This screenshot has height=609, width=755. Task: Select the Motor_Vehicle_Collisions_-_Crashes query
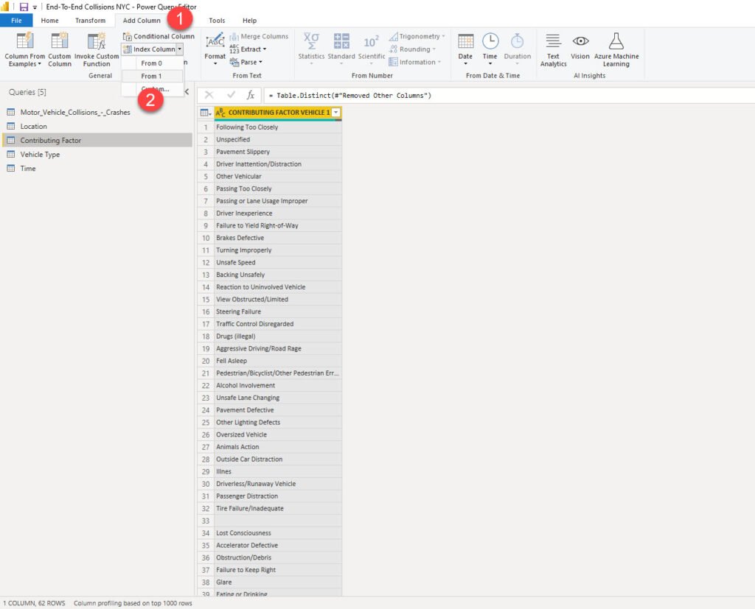[97, 112]
